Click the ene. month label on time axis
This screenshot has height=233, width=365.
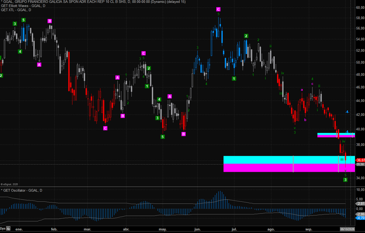pyautogui.click(x=19, y=229)
